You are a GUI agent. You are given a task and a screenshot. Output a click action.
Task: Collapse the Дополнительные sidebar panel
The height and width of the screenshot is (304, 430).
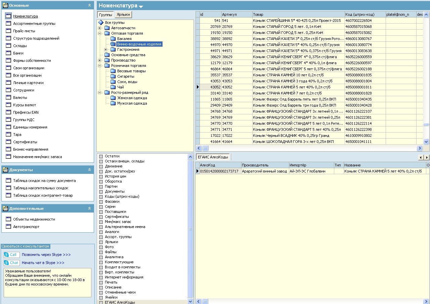(89, 208)
